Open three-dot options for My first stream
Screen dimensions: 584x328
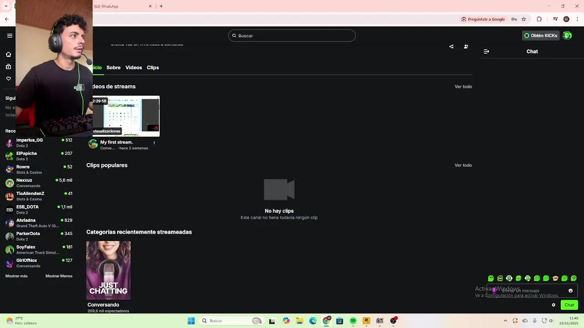point(154,143)
